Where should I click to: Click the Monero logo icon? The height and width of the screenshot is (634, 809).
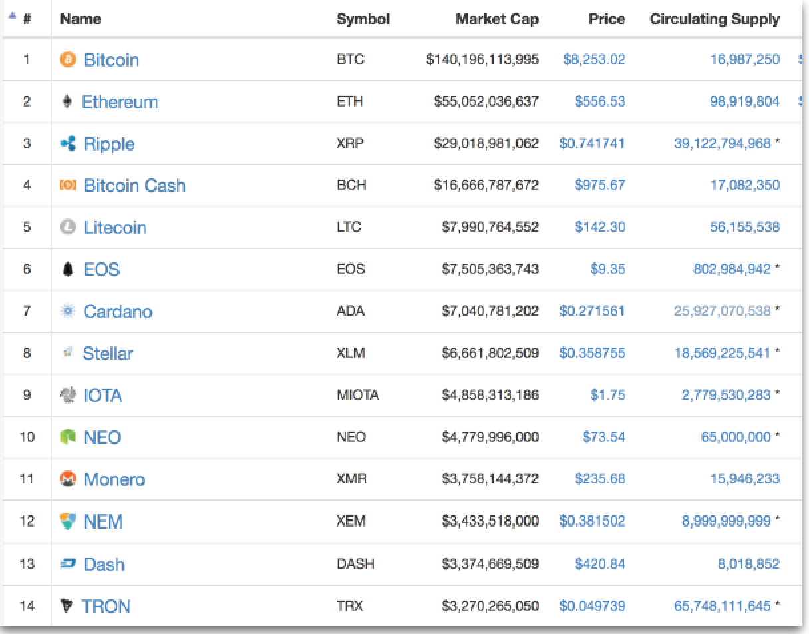click(67, 479)
